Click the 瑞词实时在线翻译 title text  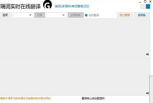[20, 7]
